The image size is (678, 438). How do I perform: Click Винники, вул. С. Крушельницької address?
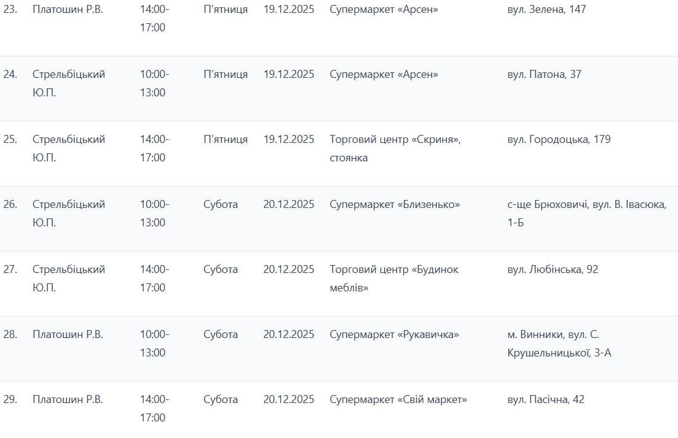point(559,344)
